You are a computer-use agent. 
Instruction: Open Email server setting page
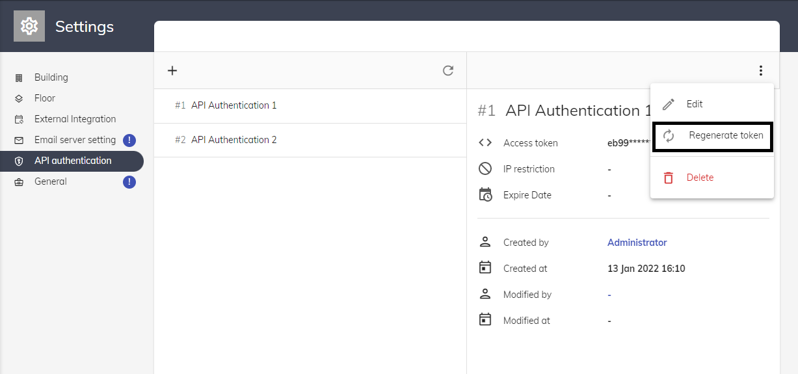(x=75, y=140)
